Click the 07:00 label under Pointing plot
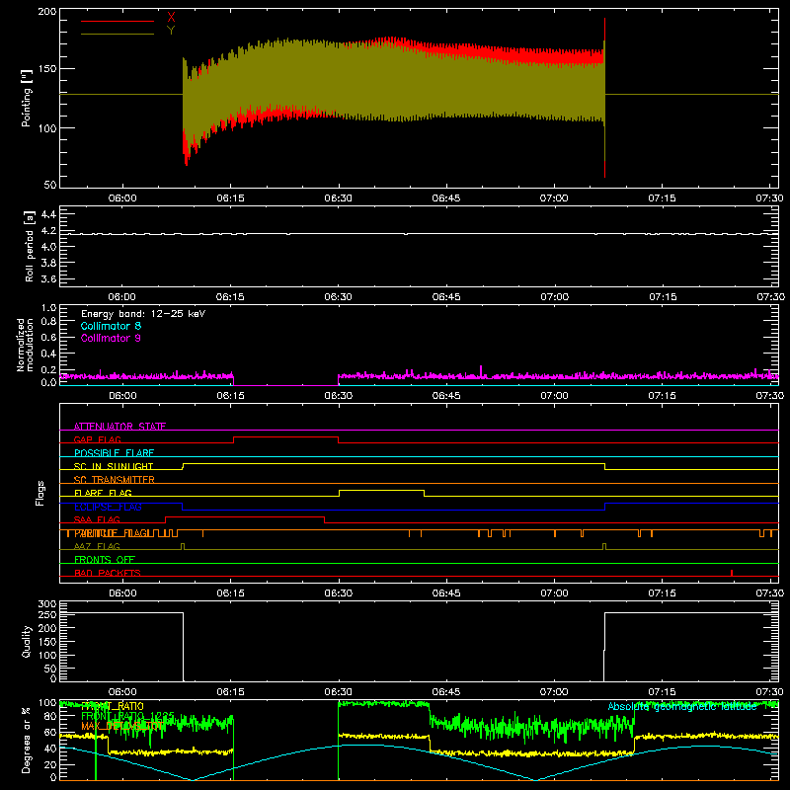Viewport: 790px width, 790px height. click(x=554, y=198)
